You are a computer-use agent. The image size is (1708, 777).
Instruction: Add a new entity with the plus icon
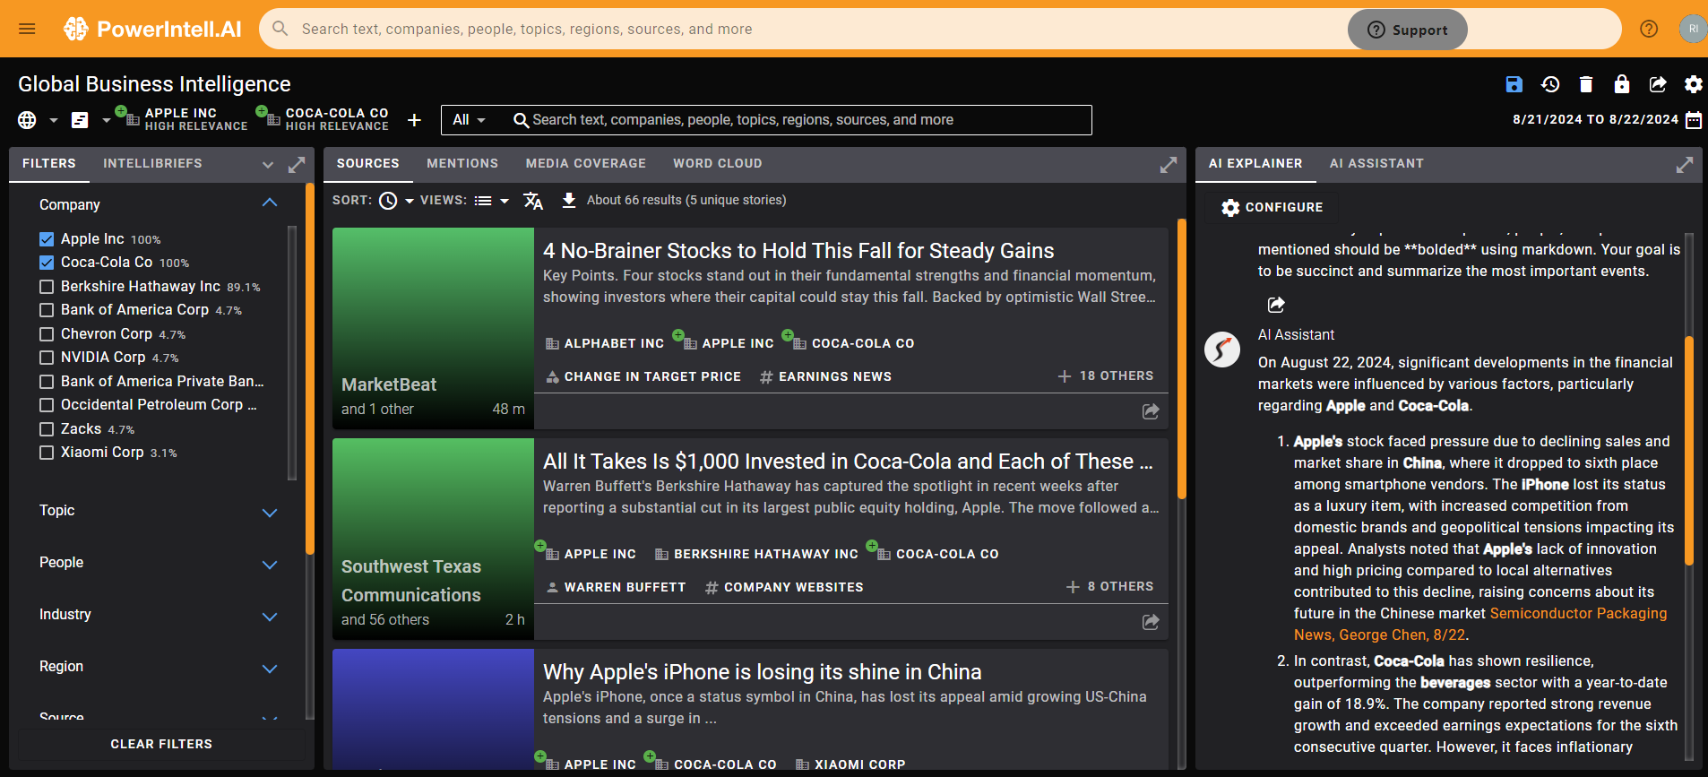coord(414,120)
